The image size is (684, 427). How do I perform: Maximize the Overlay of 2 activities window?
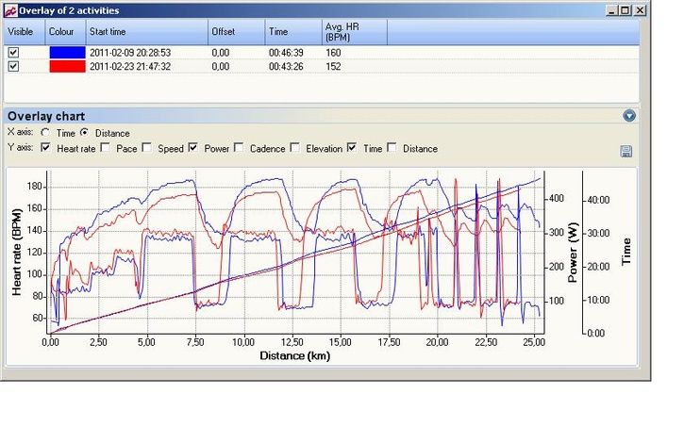tap(626, 9)
